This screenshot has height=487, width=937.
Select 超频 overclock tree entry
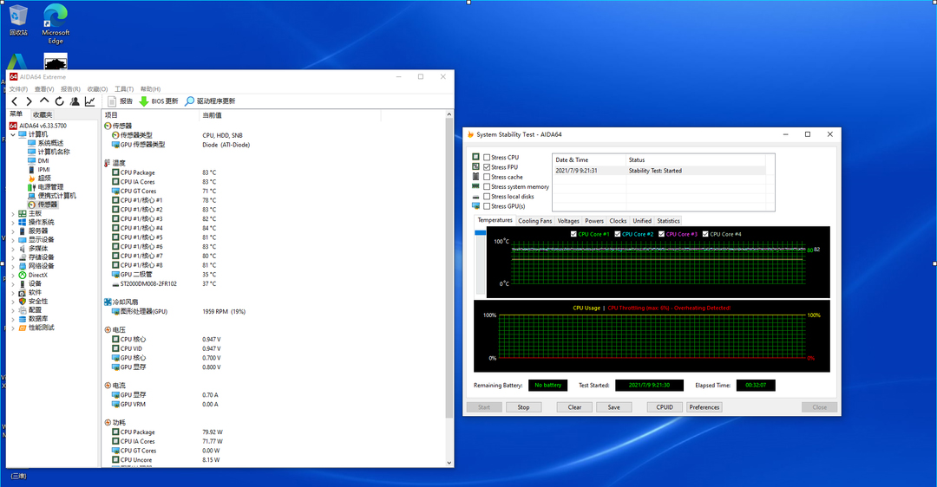(44, 178)
